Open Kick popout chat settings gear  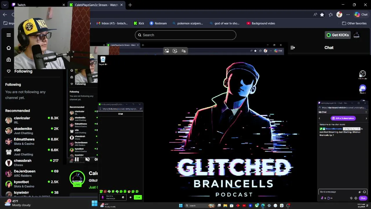[130, 197]
